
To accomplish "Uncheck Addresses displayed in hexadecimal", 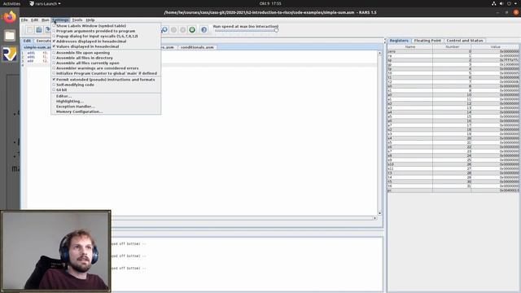I will pyautogui.click(x=106, y=42).
